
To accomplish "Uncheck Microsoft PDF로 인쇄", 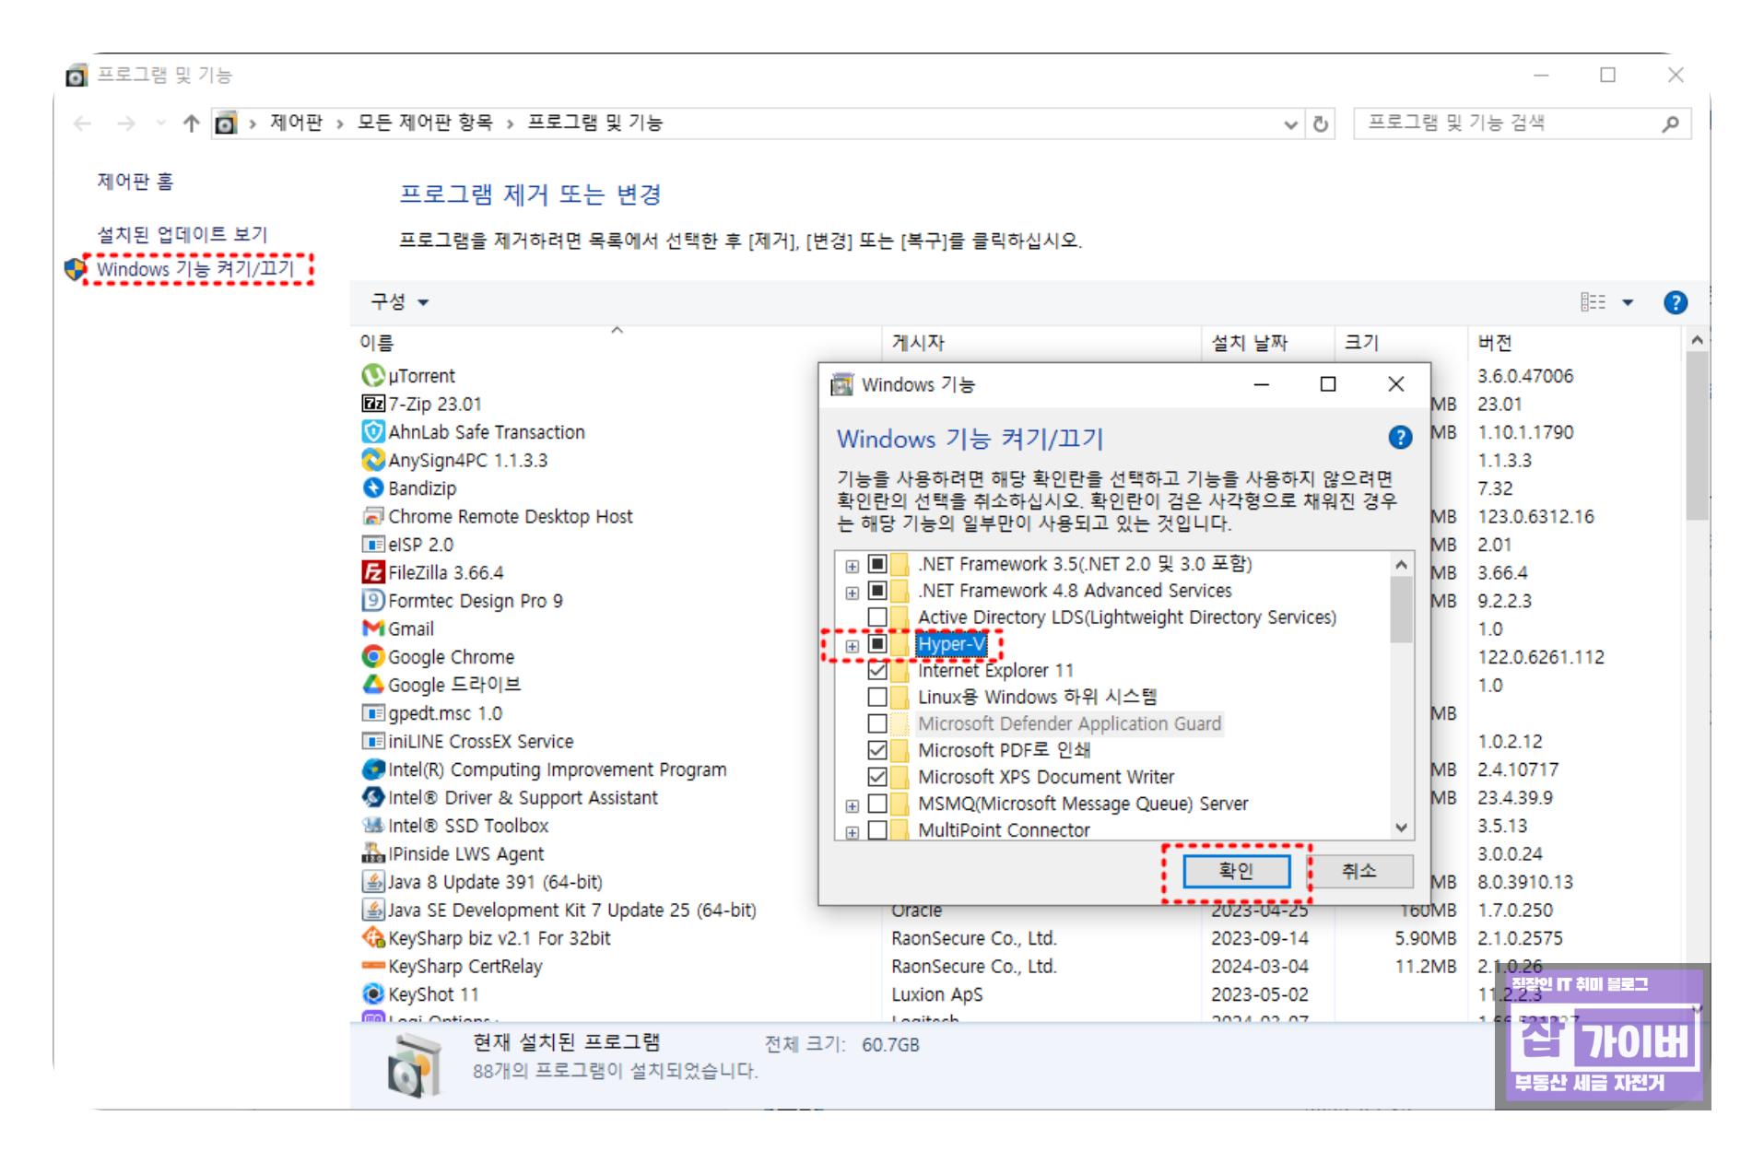I will 877,750.
